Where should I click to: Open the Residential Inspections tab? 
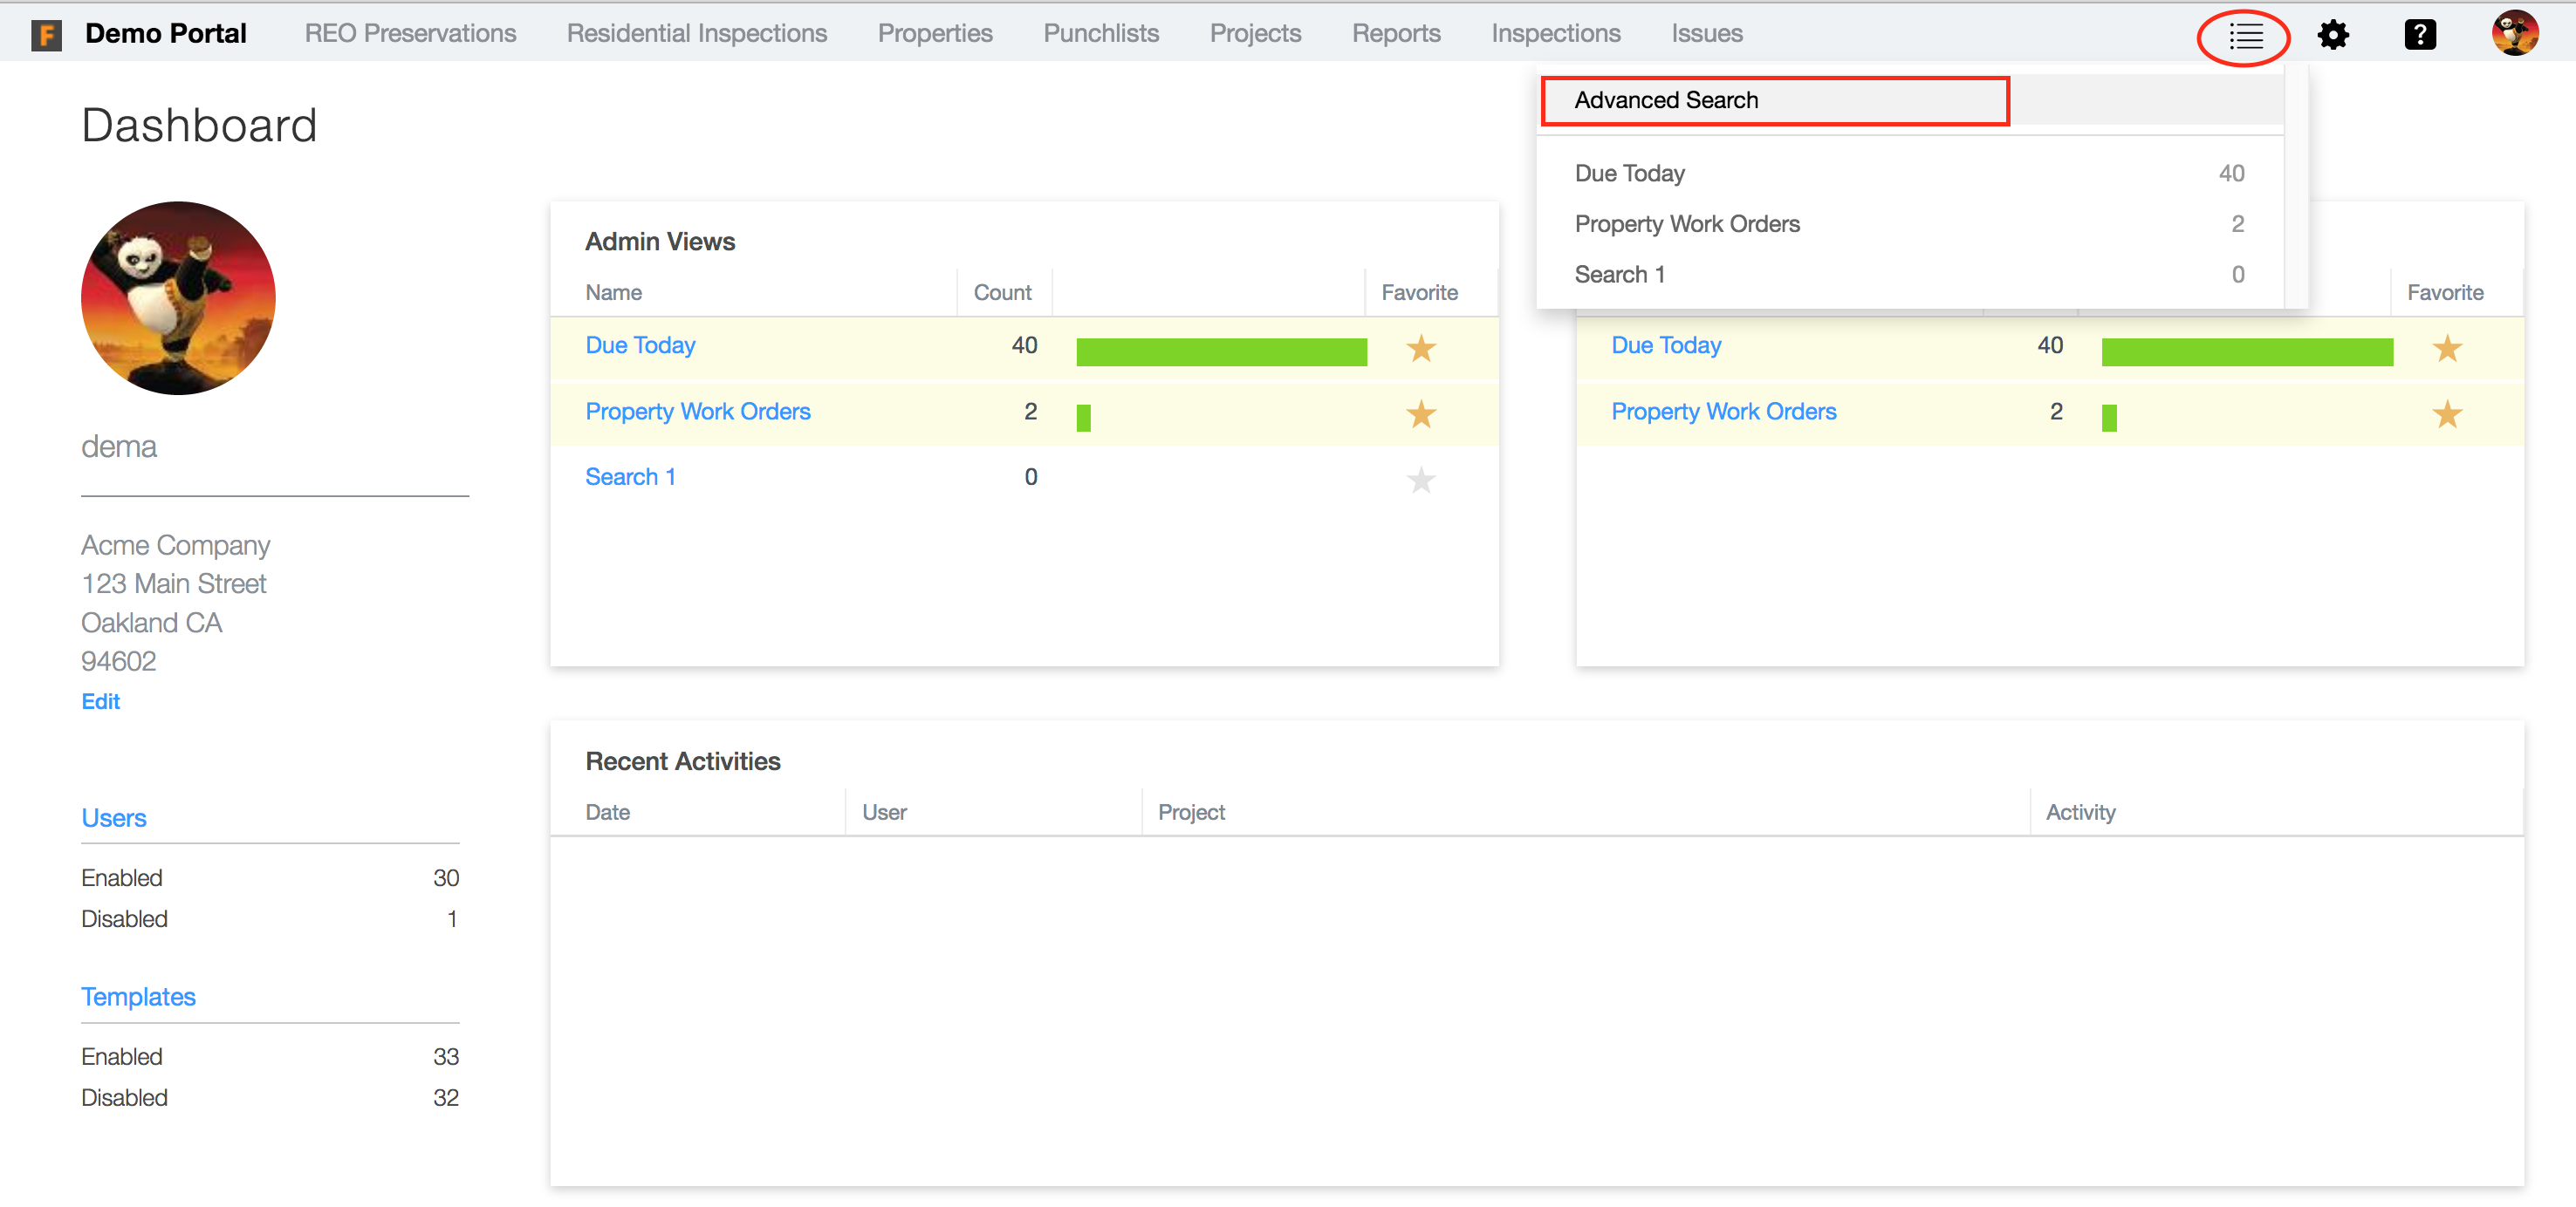pyautogui.click(x=696, y=34)
